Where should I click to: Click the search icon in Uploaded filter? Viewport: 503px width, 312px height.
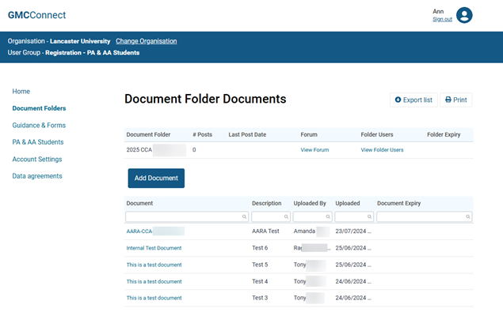coord(369,216)
